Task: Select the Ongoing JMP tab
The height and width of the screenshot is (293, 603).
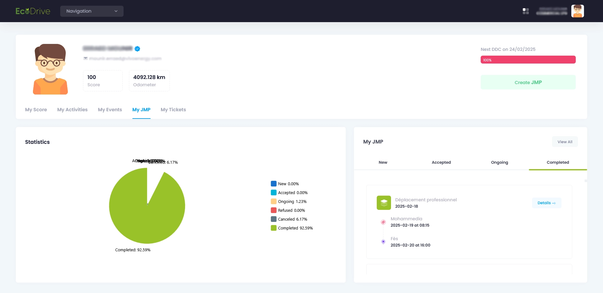Action: [499, 162]
